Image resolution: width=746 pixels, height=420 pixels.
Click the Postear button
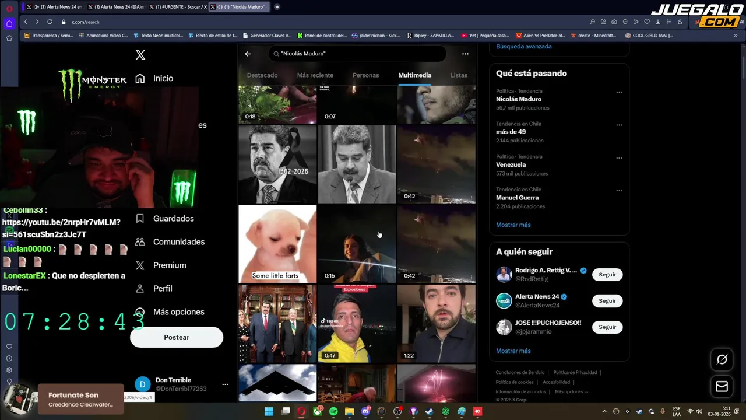tap(177, 337)
